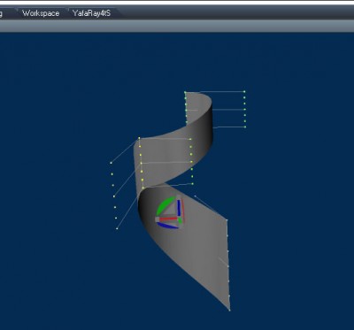Select the lowest point of the far-left handle column
The width and height of the screenshot is (354, 330).
click(117, 228)
